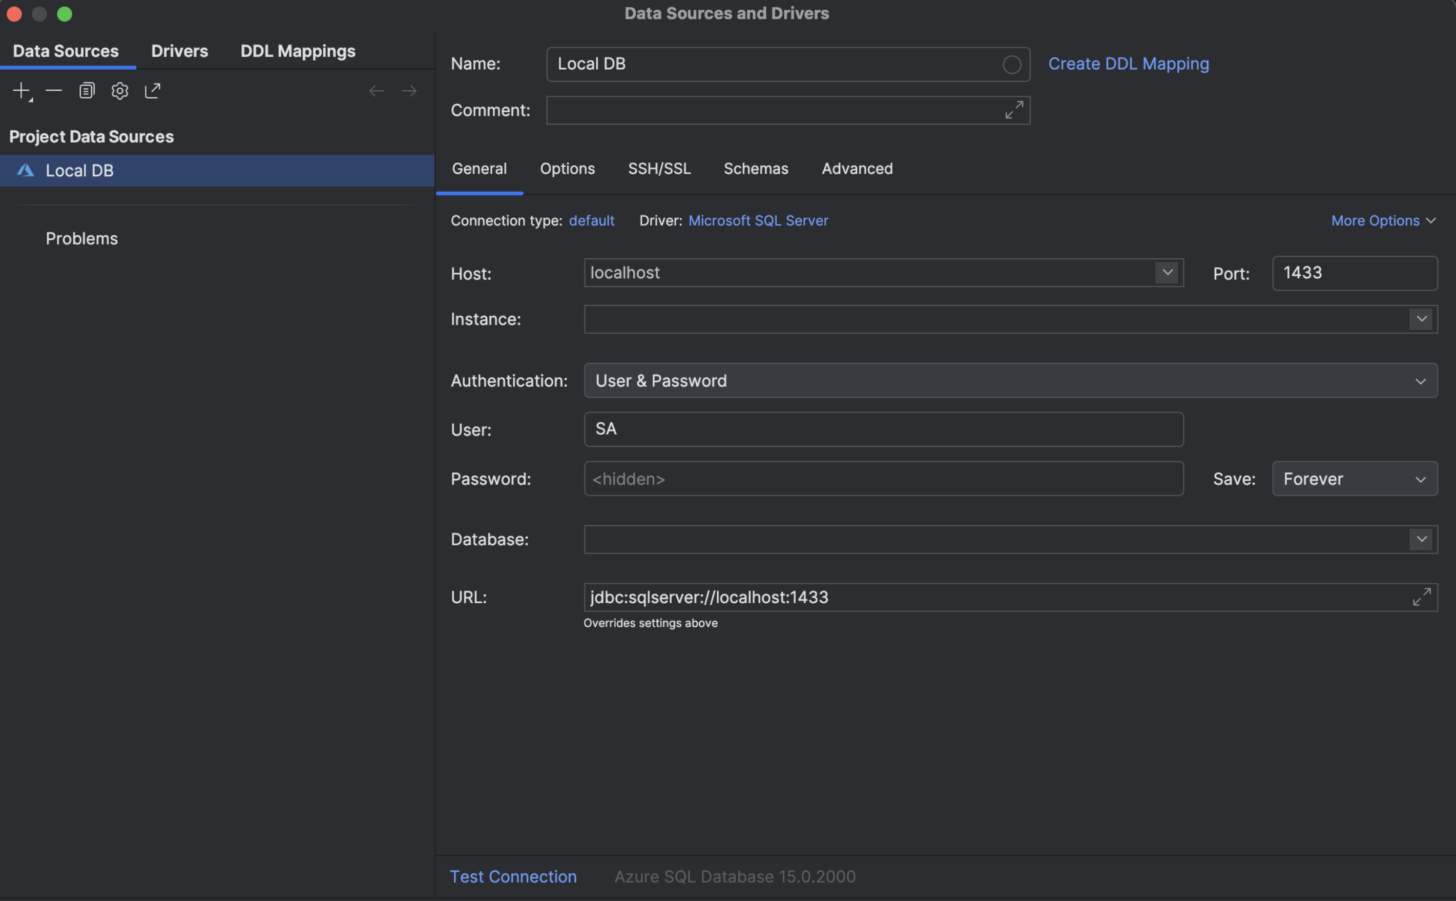The image size is (1456, 901).
Task: Open data source settings gear icon
Action: [x=120, y=91]
